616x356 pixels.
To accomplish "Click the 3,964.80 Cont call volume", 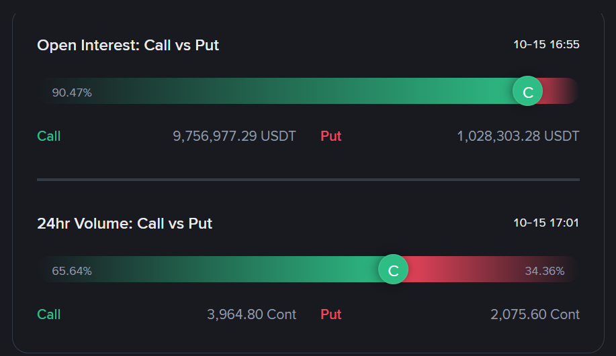I will (251, 314).
